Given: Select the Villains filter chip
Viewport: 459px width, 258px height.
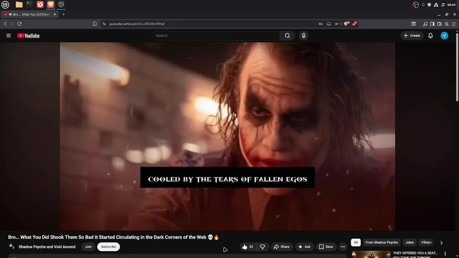Looking at the screenshot, I should click(427, 243).
